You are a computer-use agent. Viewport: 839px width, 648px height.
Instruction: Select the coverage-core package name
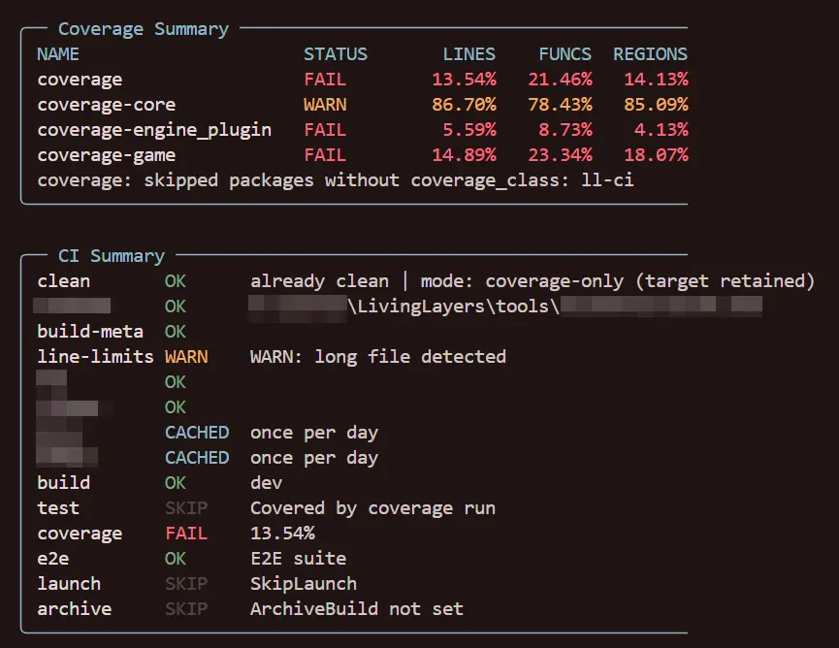pos(107,105)
